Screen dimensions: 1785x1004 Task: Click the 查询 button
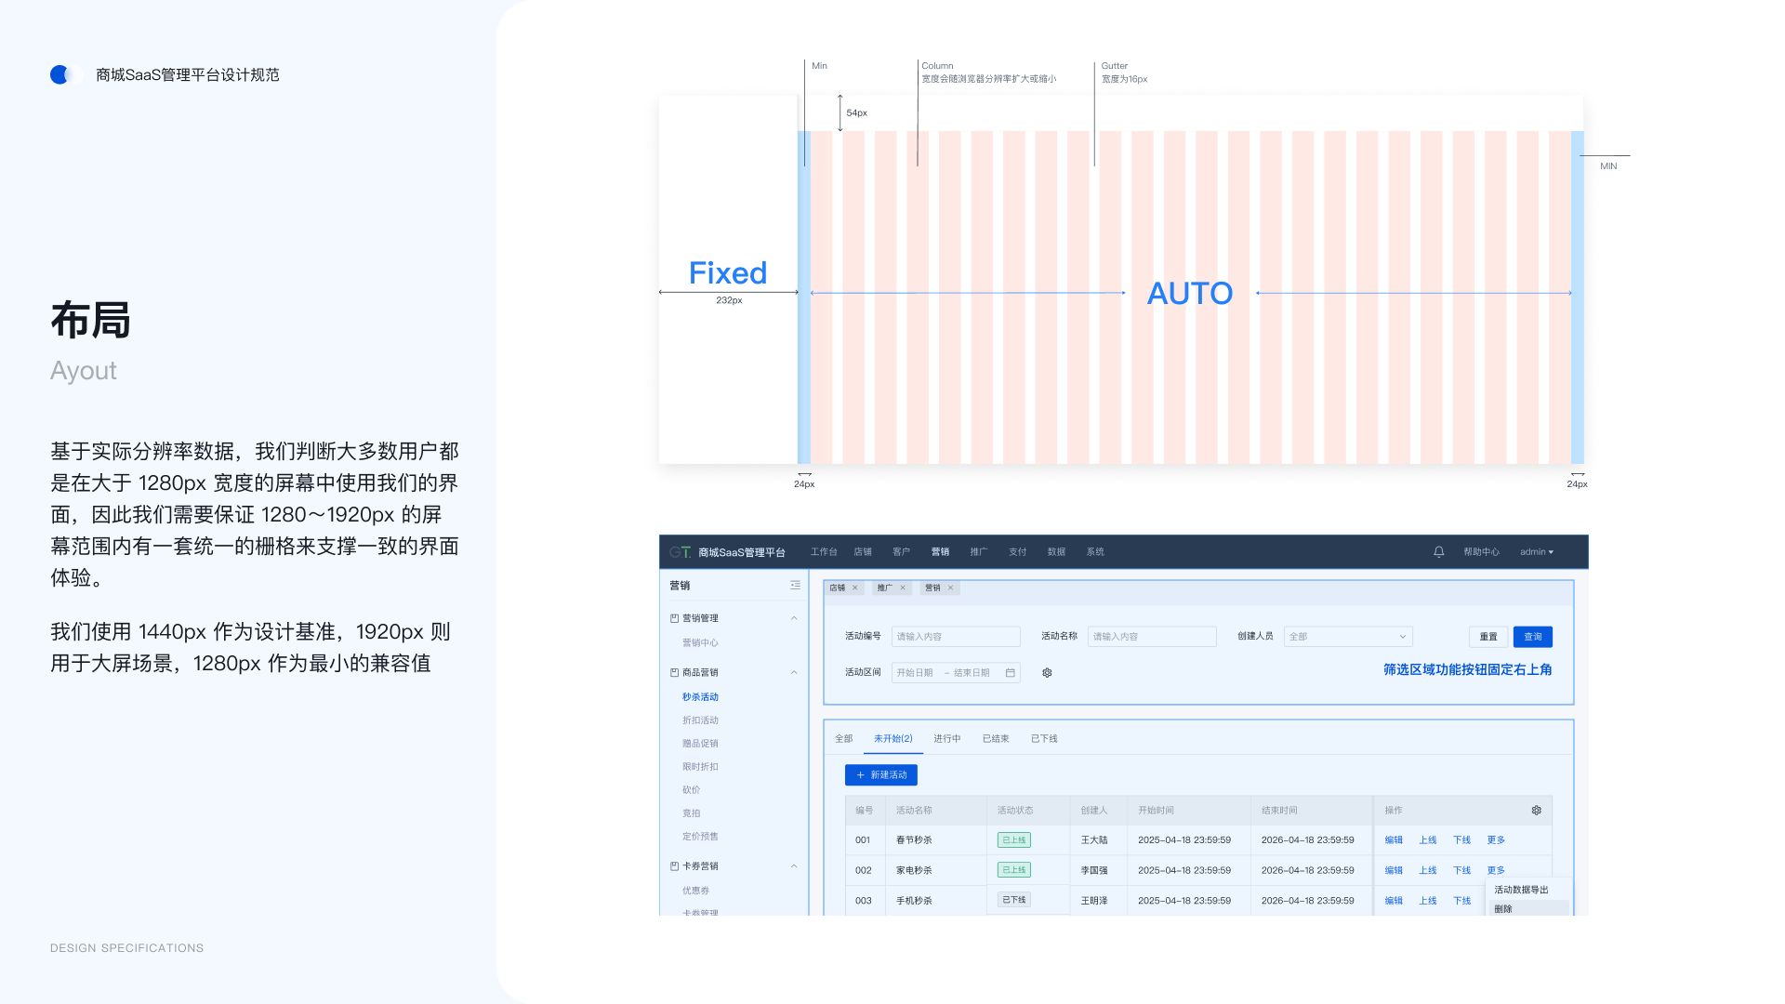pyautogui.click(x=1532, y=637)
